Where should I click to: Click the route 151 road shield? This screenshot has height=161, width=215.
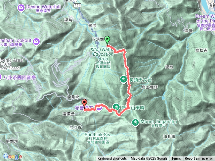(77, 5)
